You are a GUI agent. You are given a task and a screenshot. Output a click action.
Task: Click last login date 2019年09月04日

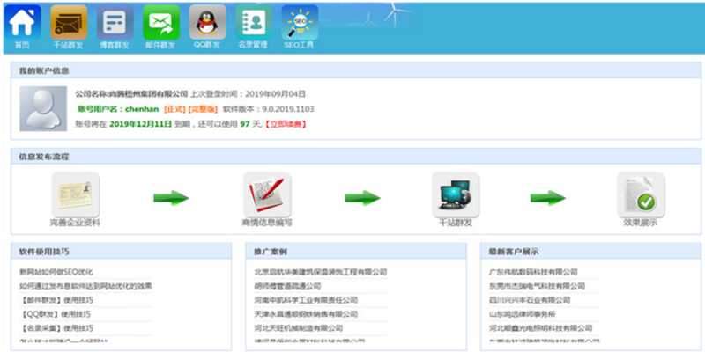click(275, 94)
